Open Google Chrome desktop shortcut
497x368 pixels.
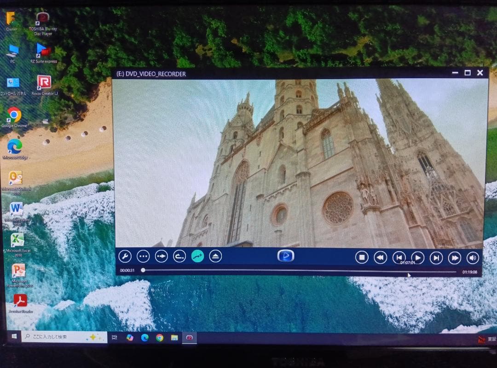click(x=14, y=115)
